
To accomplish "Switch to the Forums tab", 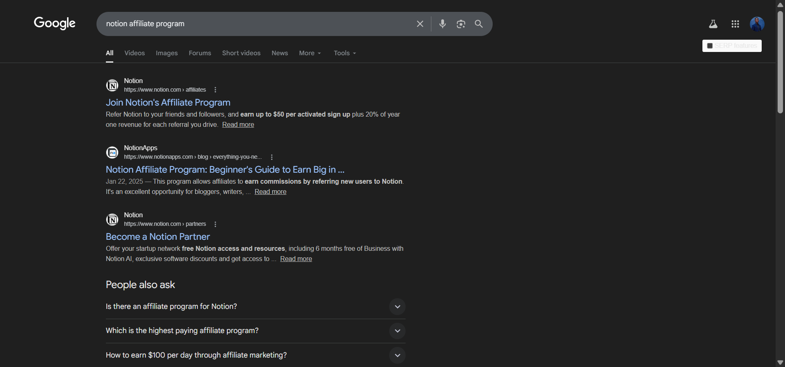I will pyautogui.click(x=200, y=53).
